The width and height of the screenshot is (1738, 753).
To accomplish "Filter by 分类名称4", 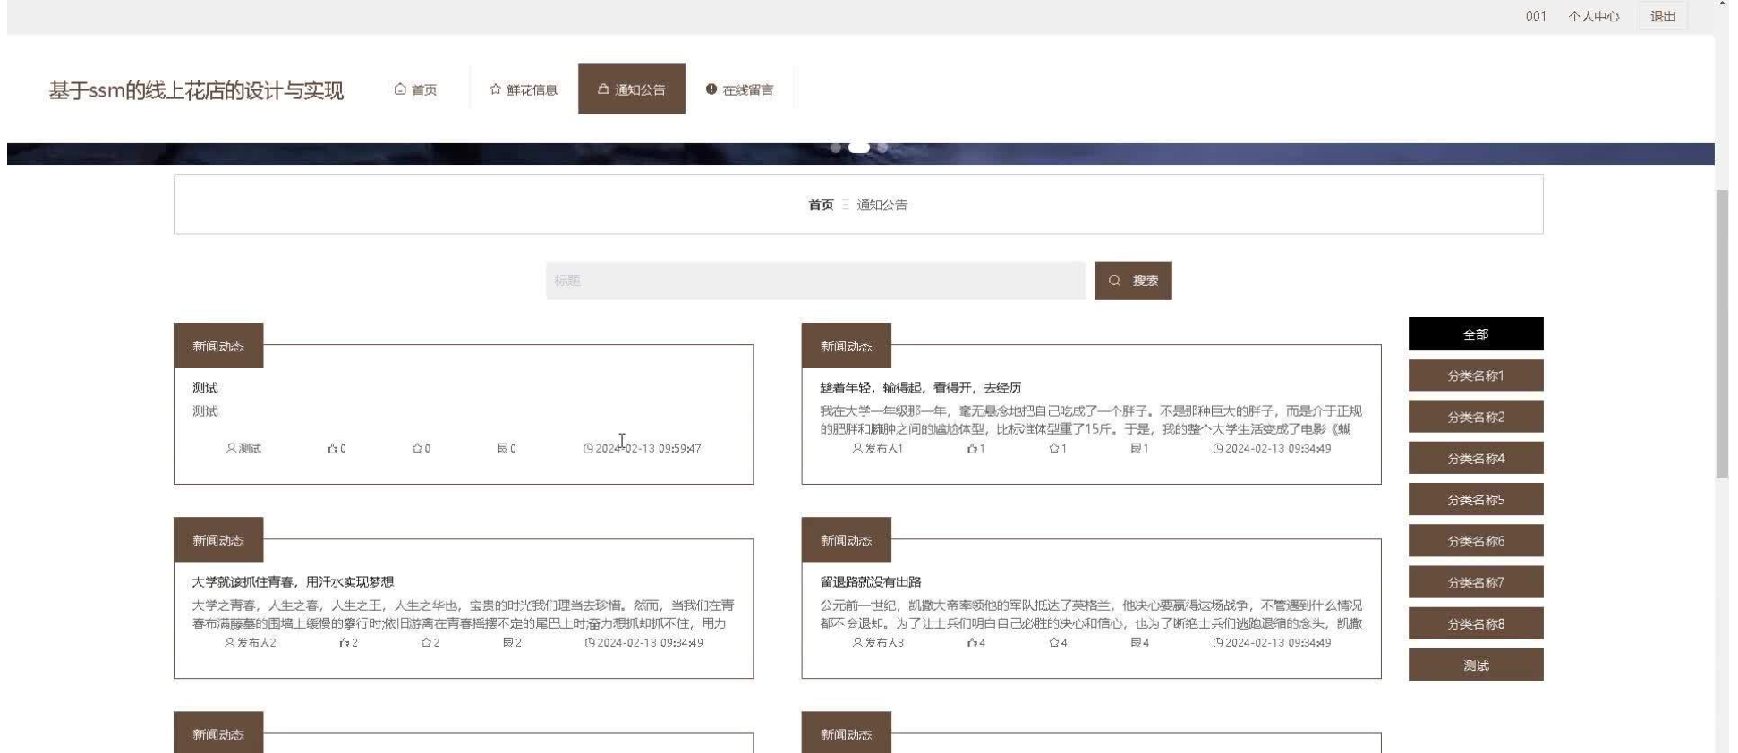I will coord(1476,458).
